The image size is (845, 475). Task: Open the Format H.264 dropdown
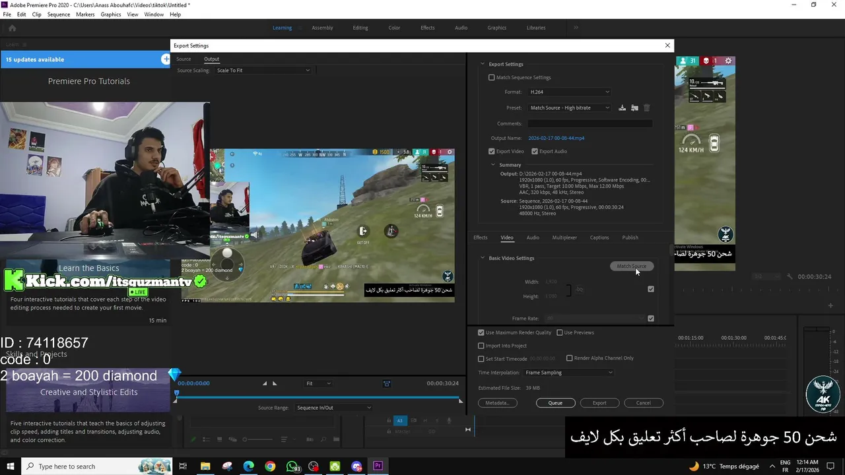click(x=570, y=92)
